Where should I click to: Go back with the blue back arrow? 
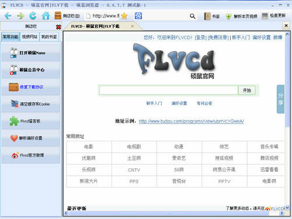tap(8, 16)
